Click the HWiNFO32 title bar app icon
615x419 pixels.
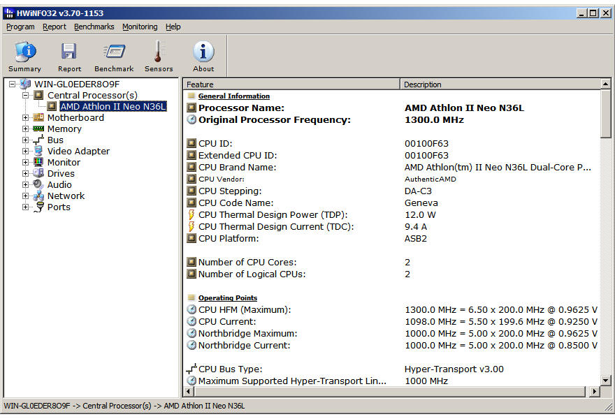tap(10, 13)
